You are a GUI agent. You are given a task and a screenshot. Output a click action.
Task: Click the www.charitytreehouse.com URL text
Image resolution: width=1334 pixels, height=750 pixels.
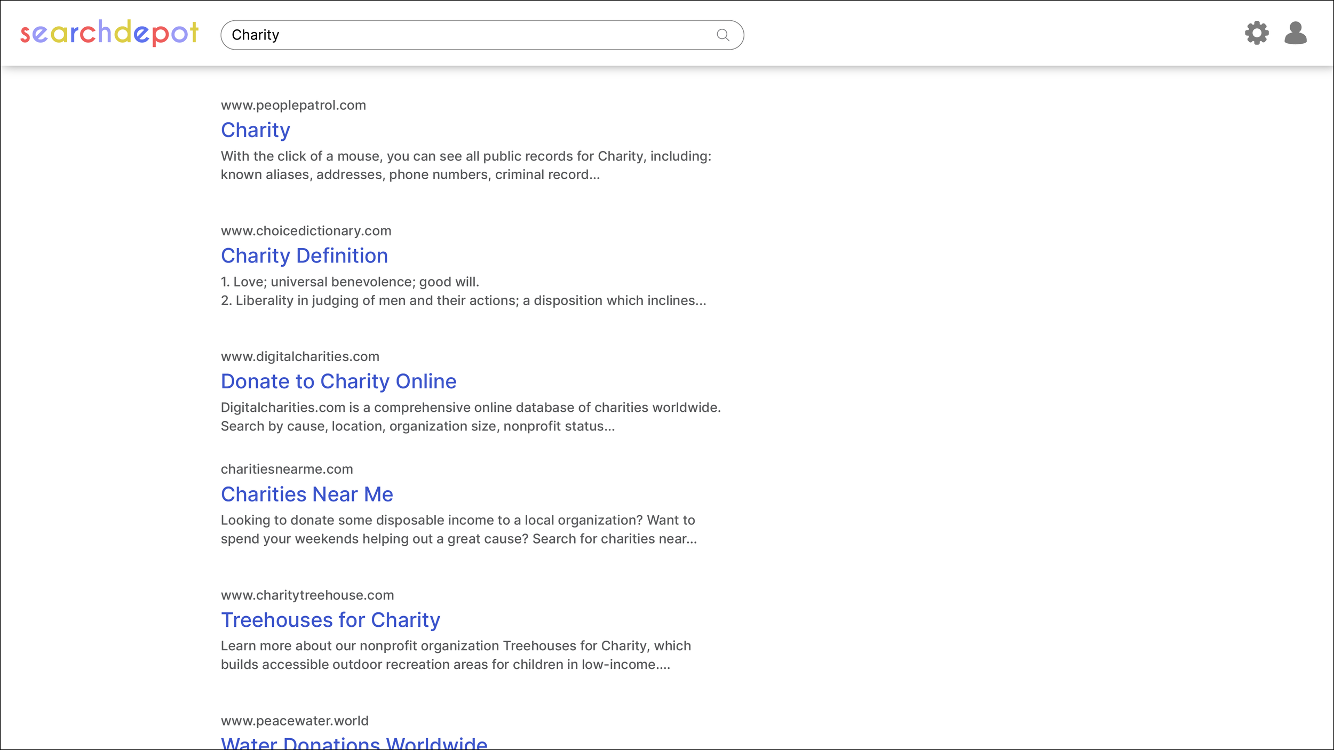307,595
